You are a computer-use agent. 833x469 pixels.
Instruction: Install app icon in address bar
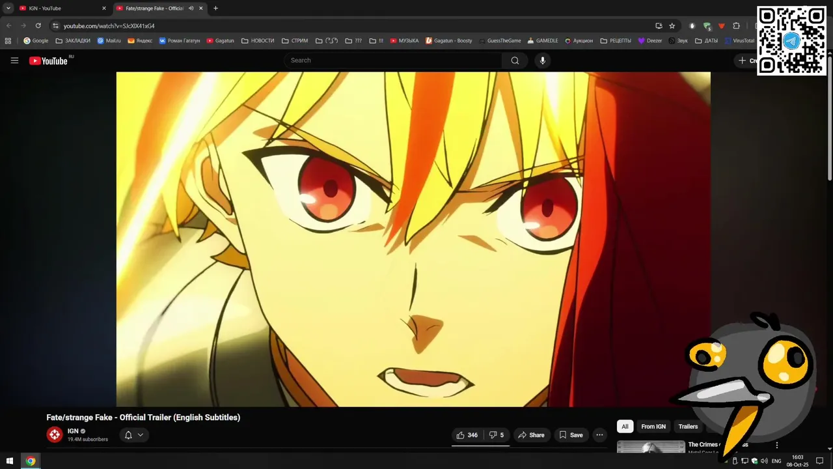point(659,26)
